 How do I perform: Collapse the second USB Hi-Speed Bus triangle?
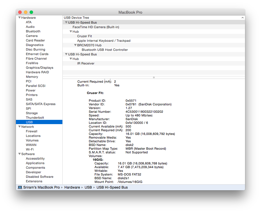pyautogui.click(x=66, y=54)
